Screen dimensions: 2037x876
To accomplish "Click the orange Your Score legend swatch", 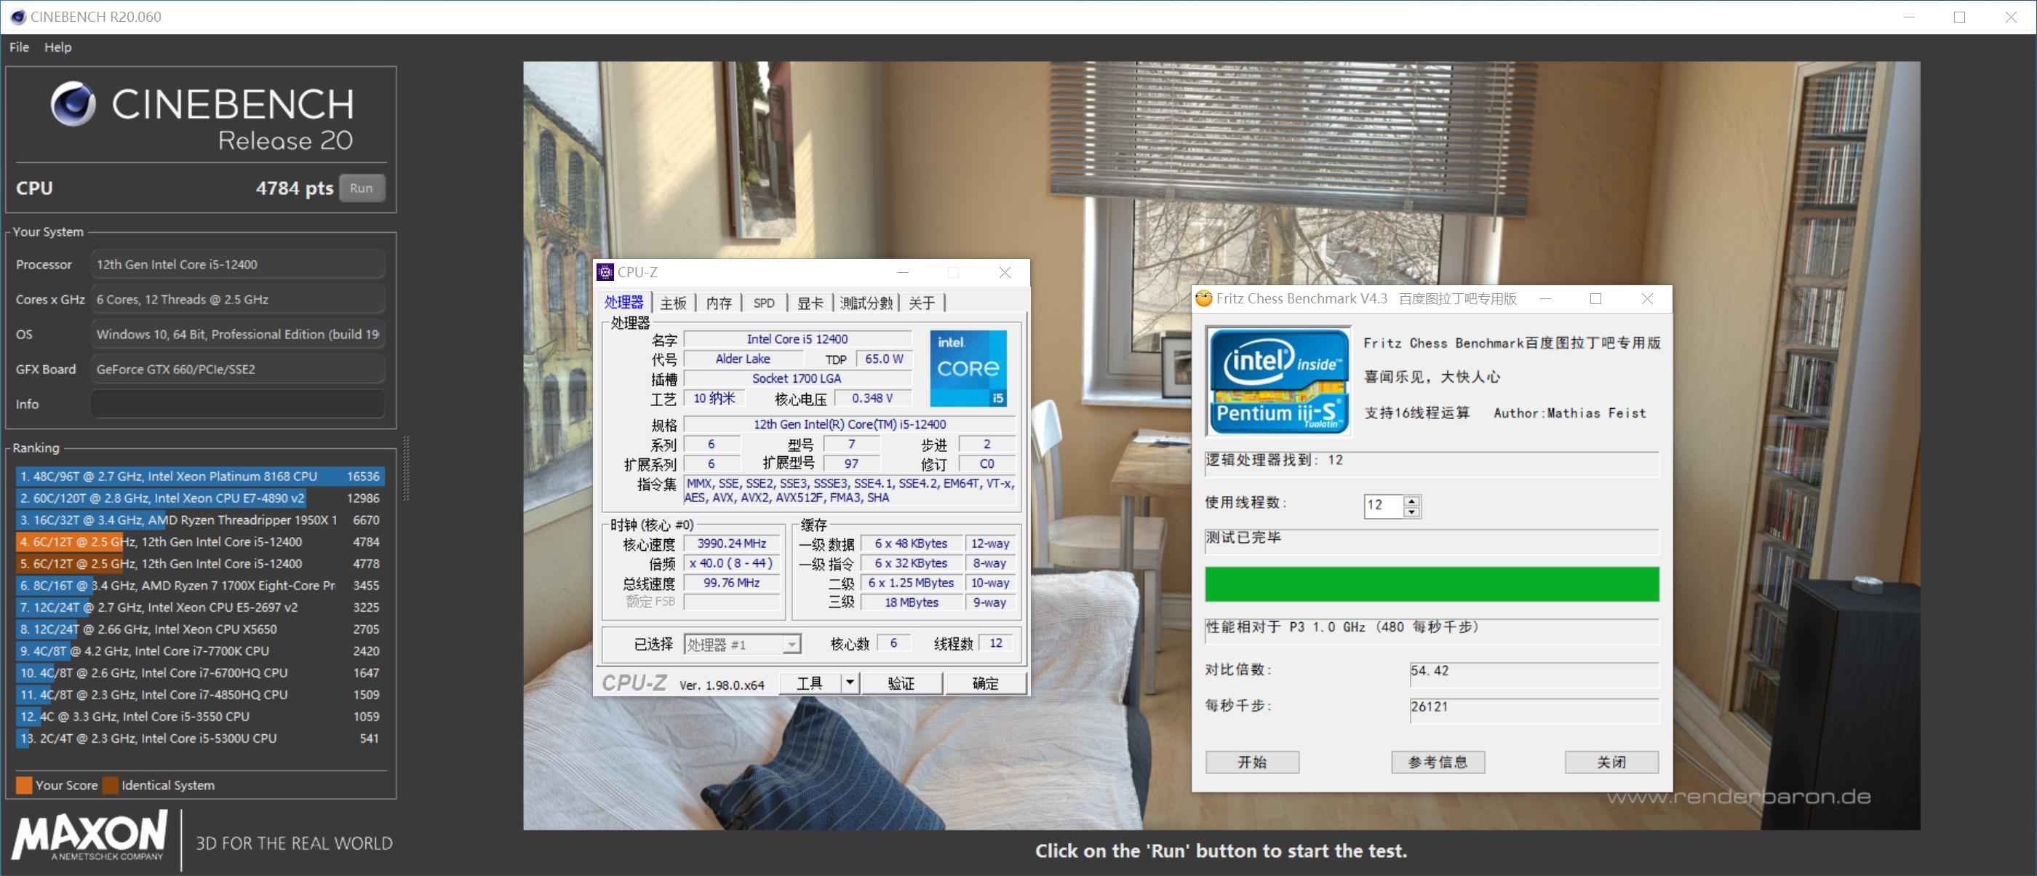I will coord(25,785).
